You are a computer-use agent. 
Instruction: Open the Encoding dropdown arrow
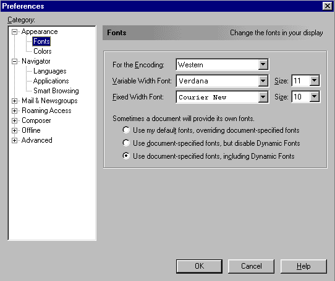(263, 64)
